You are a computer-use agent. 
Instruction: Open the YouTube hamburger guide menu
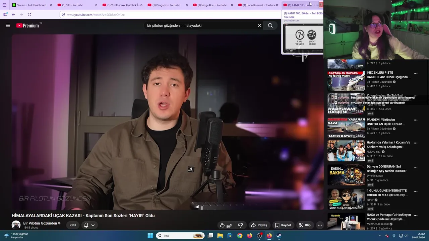click(8, 25)
